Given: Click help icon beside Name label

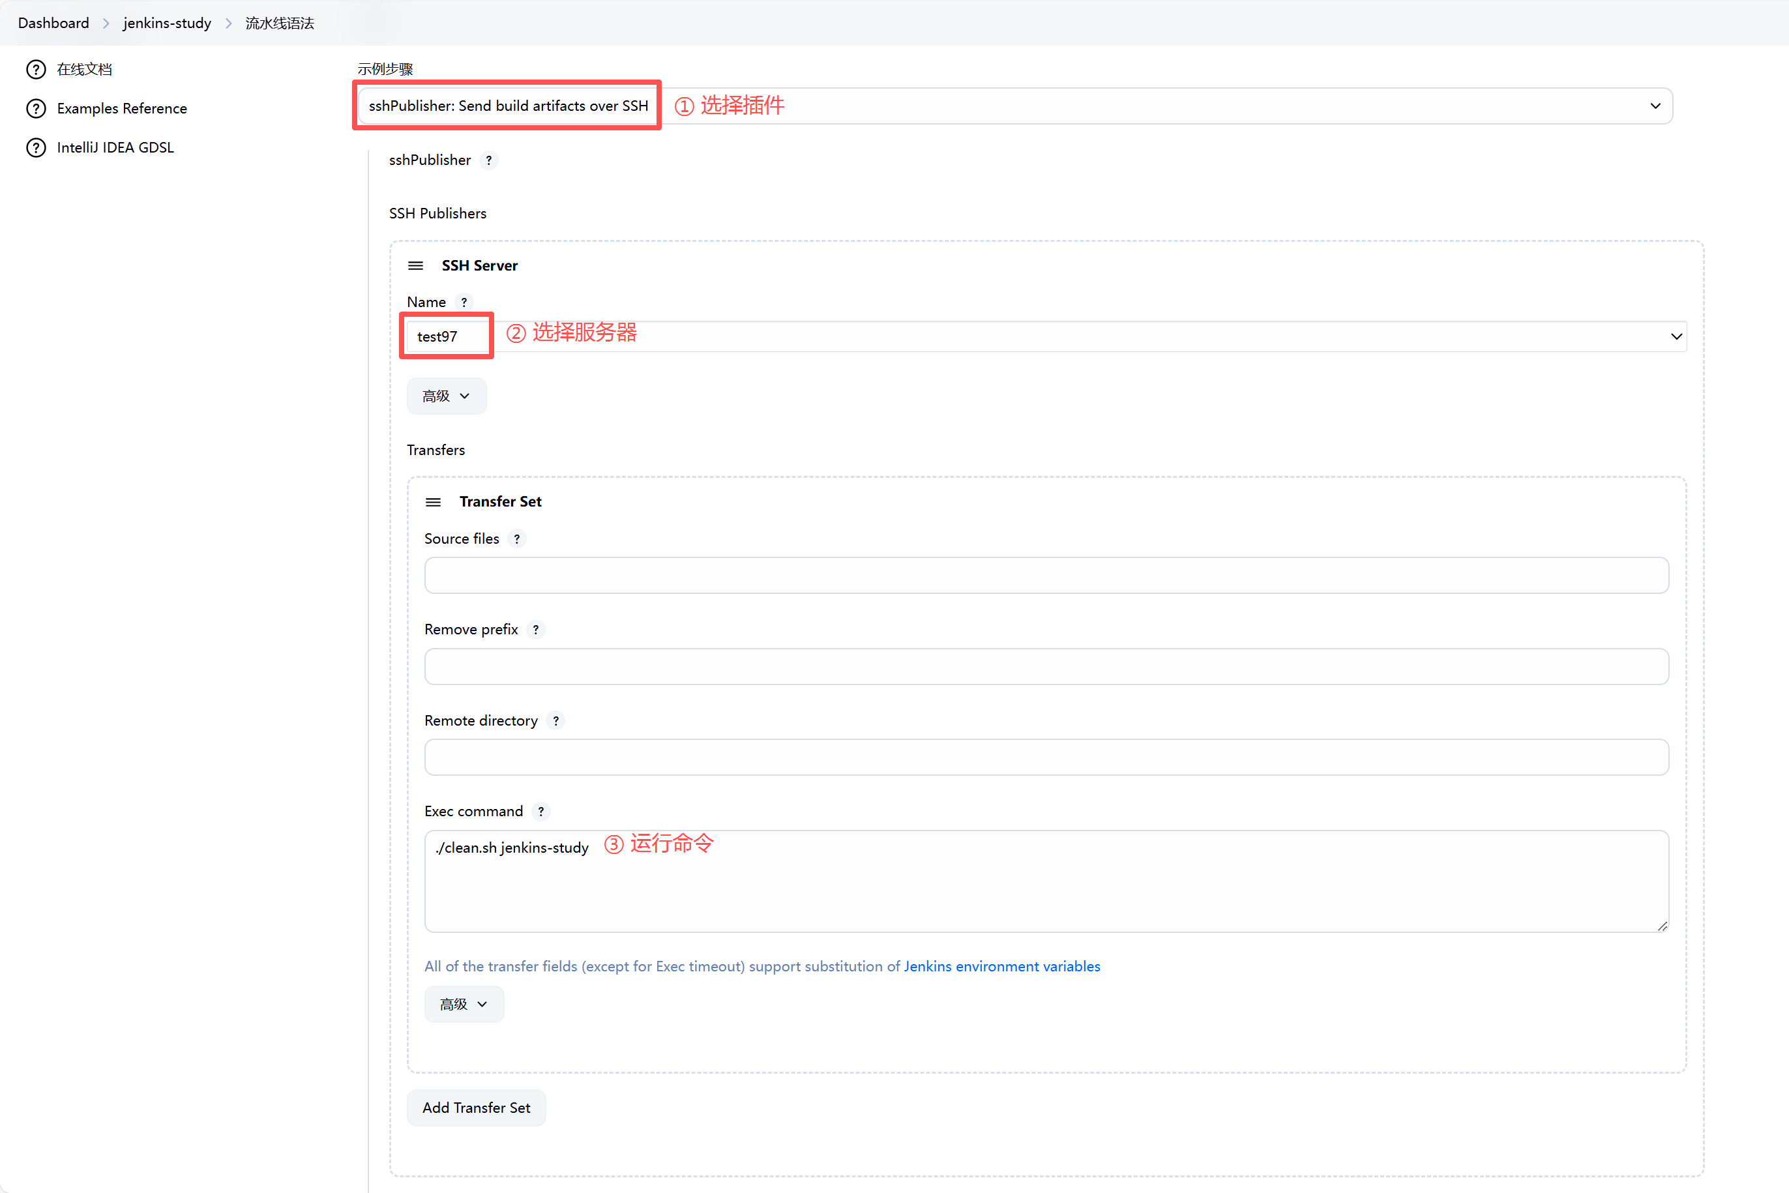Looking at the screenshot, I should (x=464, y=302).
